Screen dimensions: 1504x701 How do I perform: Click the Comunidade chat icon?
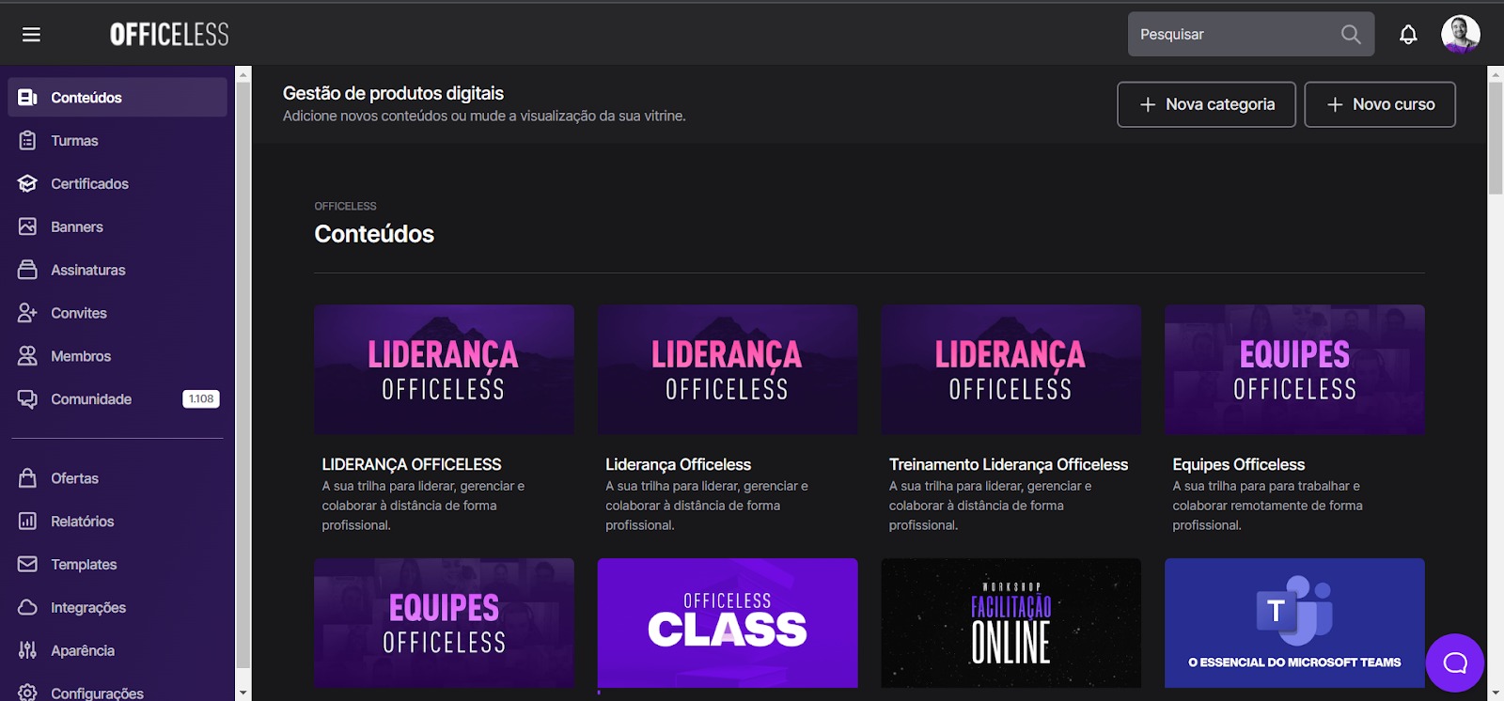pyautogui.click(x=27, y=399)
